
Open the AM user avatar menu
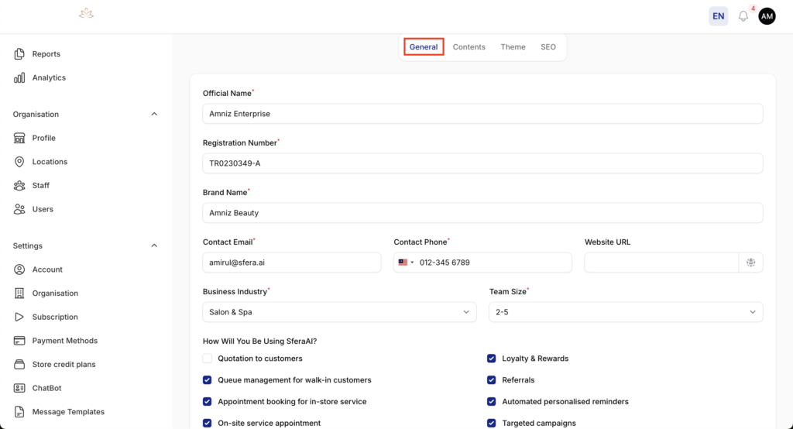tap(767, 16)
